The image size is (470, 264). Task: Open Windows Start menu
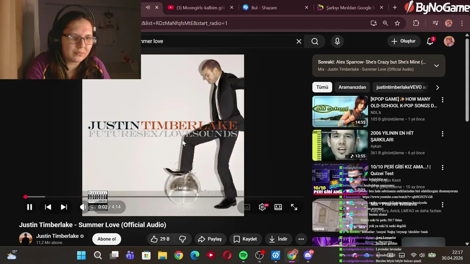81,255
